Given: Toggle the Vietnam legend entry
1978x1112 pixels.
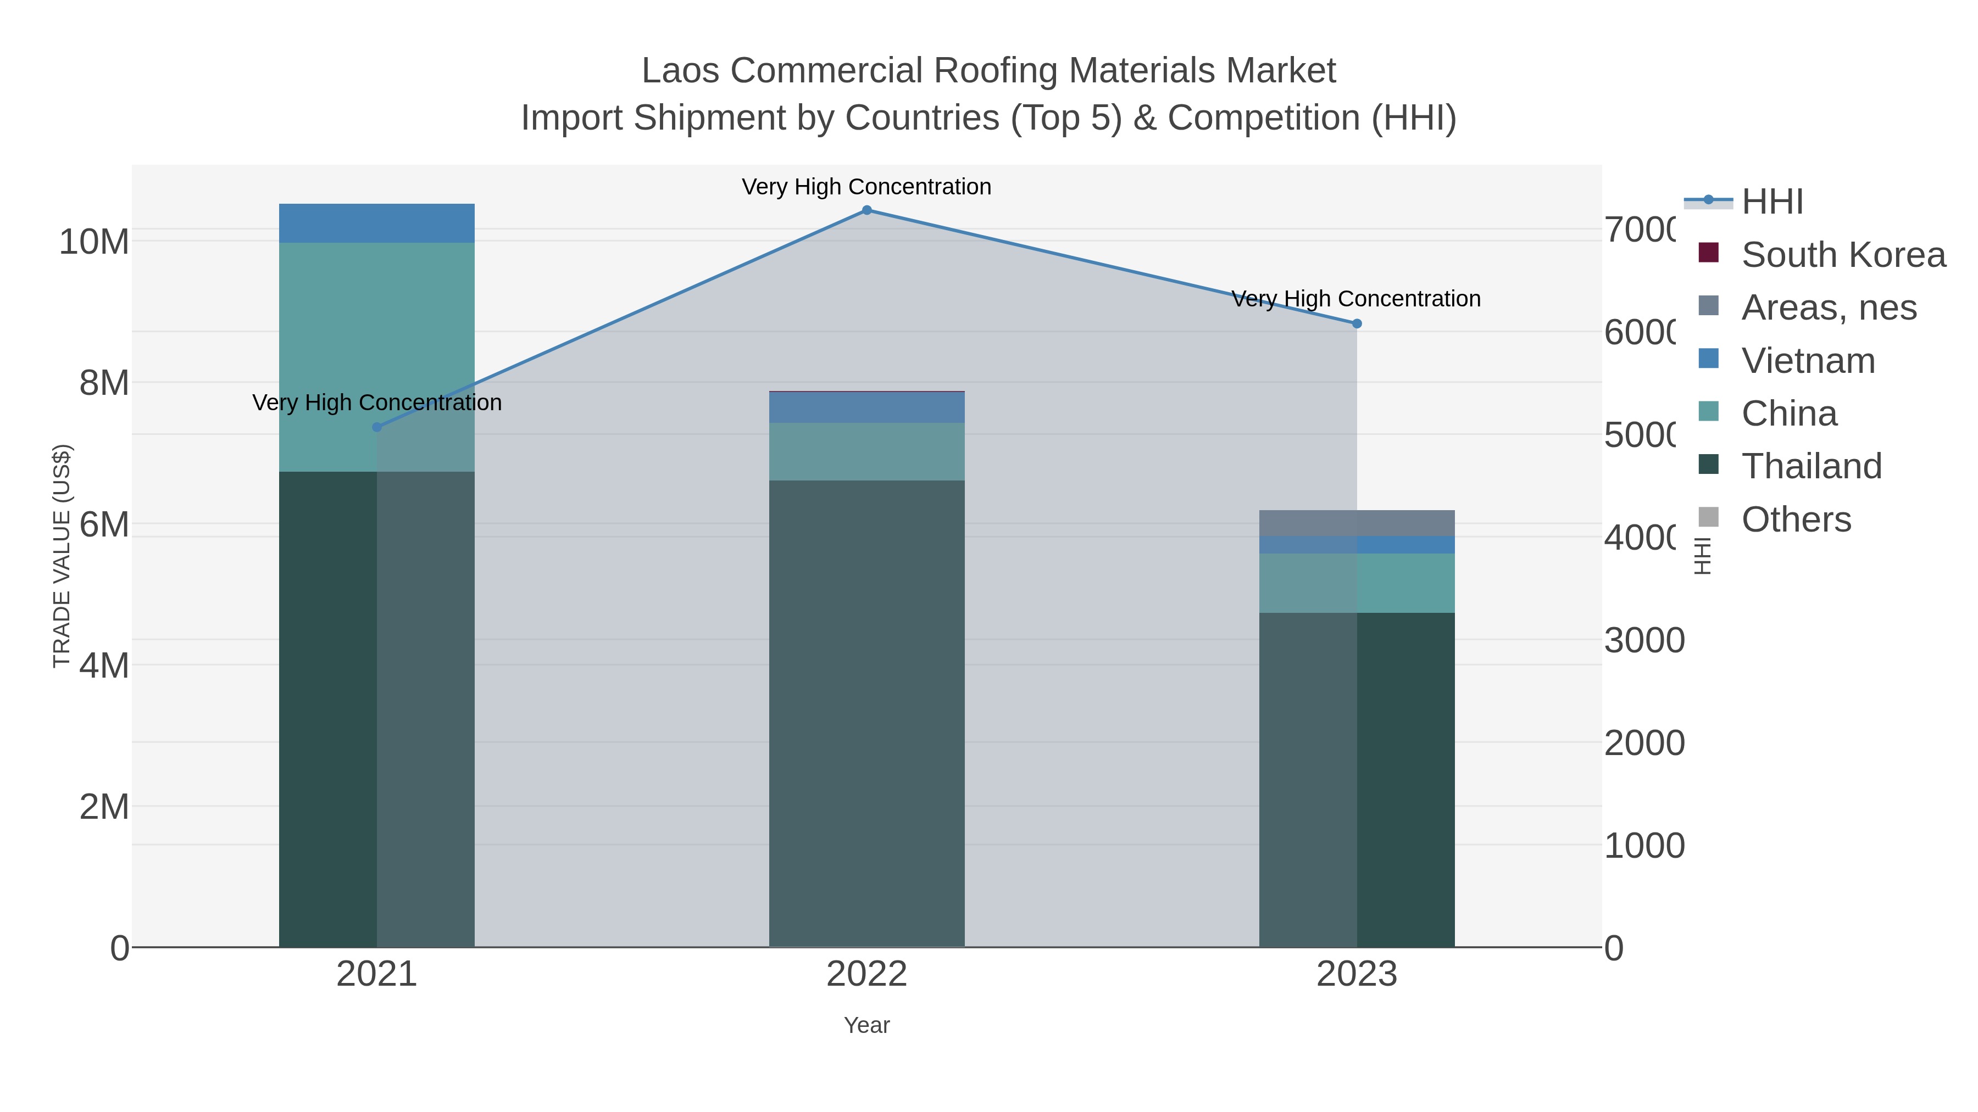Looking at the screenshot, I should click(x=1787, y=360).
